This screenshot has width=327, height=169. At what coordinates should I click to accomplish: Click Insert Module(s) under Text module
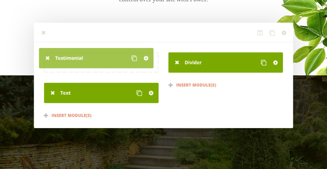(71, 115)
